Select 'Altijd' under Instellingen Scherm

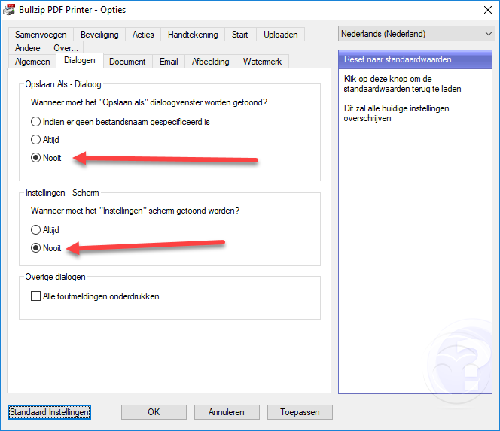(45, 229)
